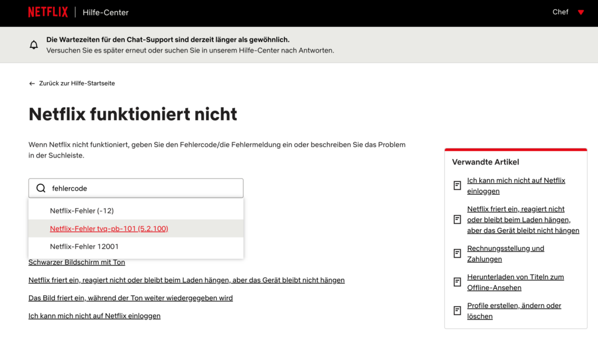598x354 pixels.
Task: Go back via 'Zurück zur Hilfe-Startseite'
Action: [77, 83]
